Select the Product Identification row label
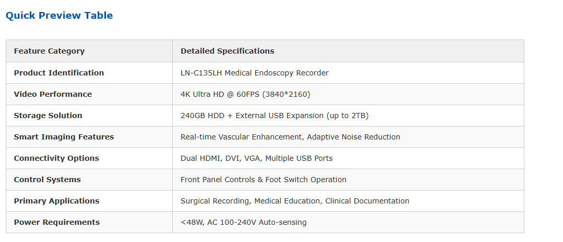 [58, 73]
